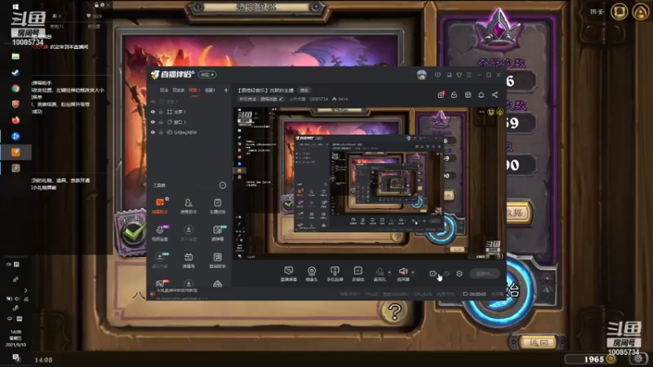
Task: Open the lyrics assistant tool icon
Action: tap(217, 260)
